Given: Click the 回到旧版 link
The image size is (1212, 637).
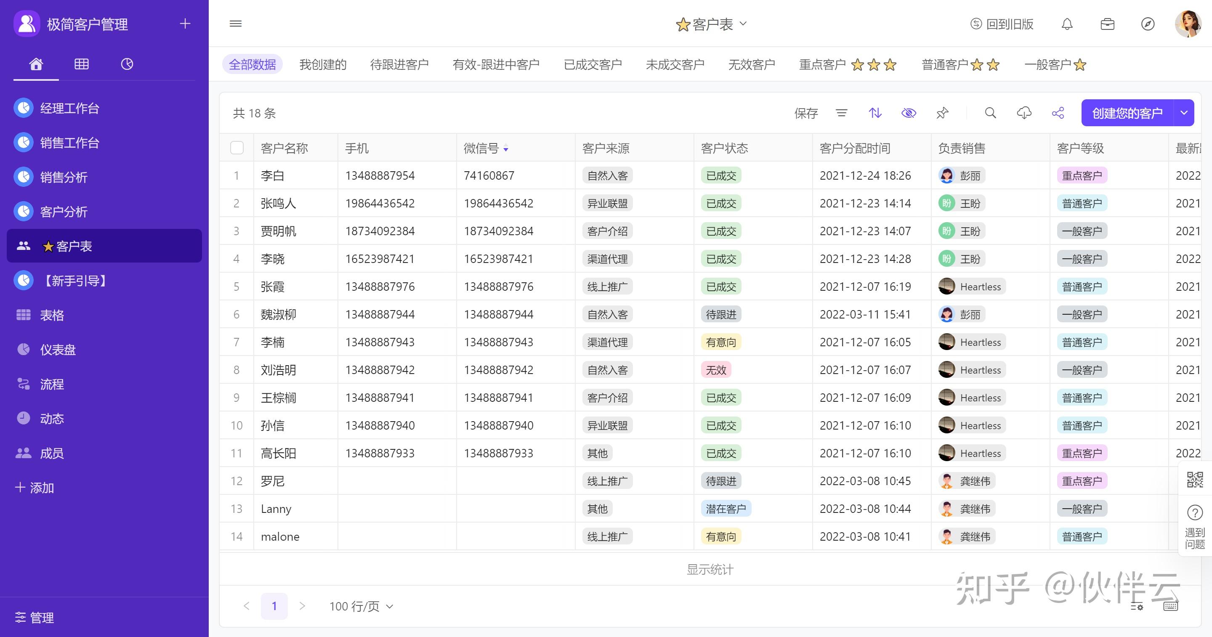Looking at the screenshot, I should coord(1002,24).
